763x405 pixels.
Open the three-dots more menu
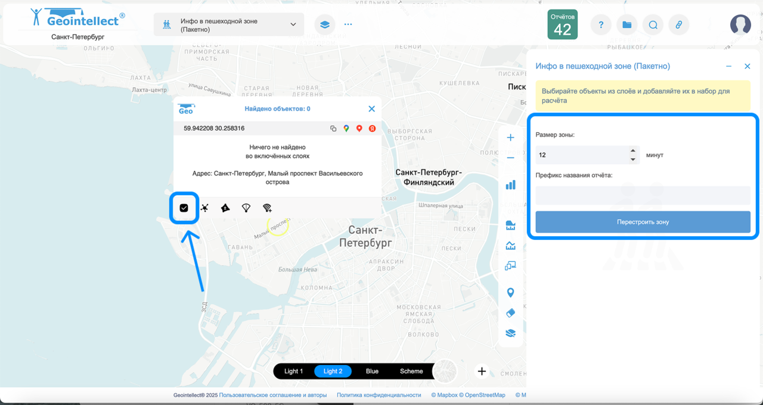click(348, 24)
